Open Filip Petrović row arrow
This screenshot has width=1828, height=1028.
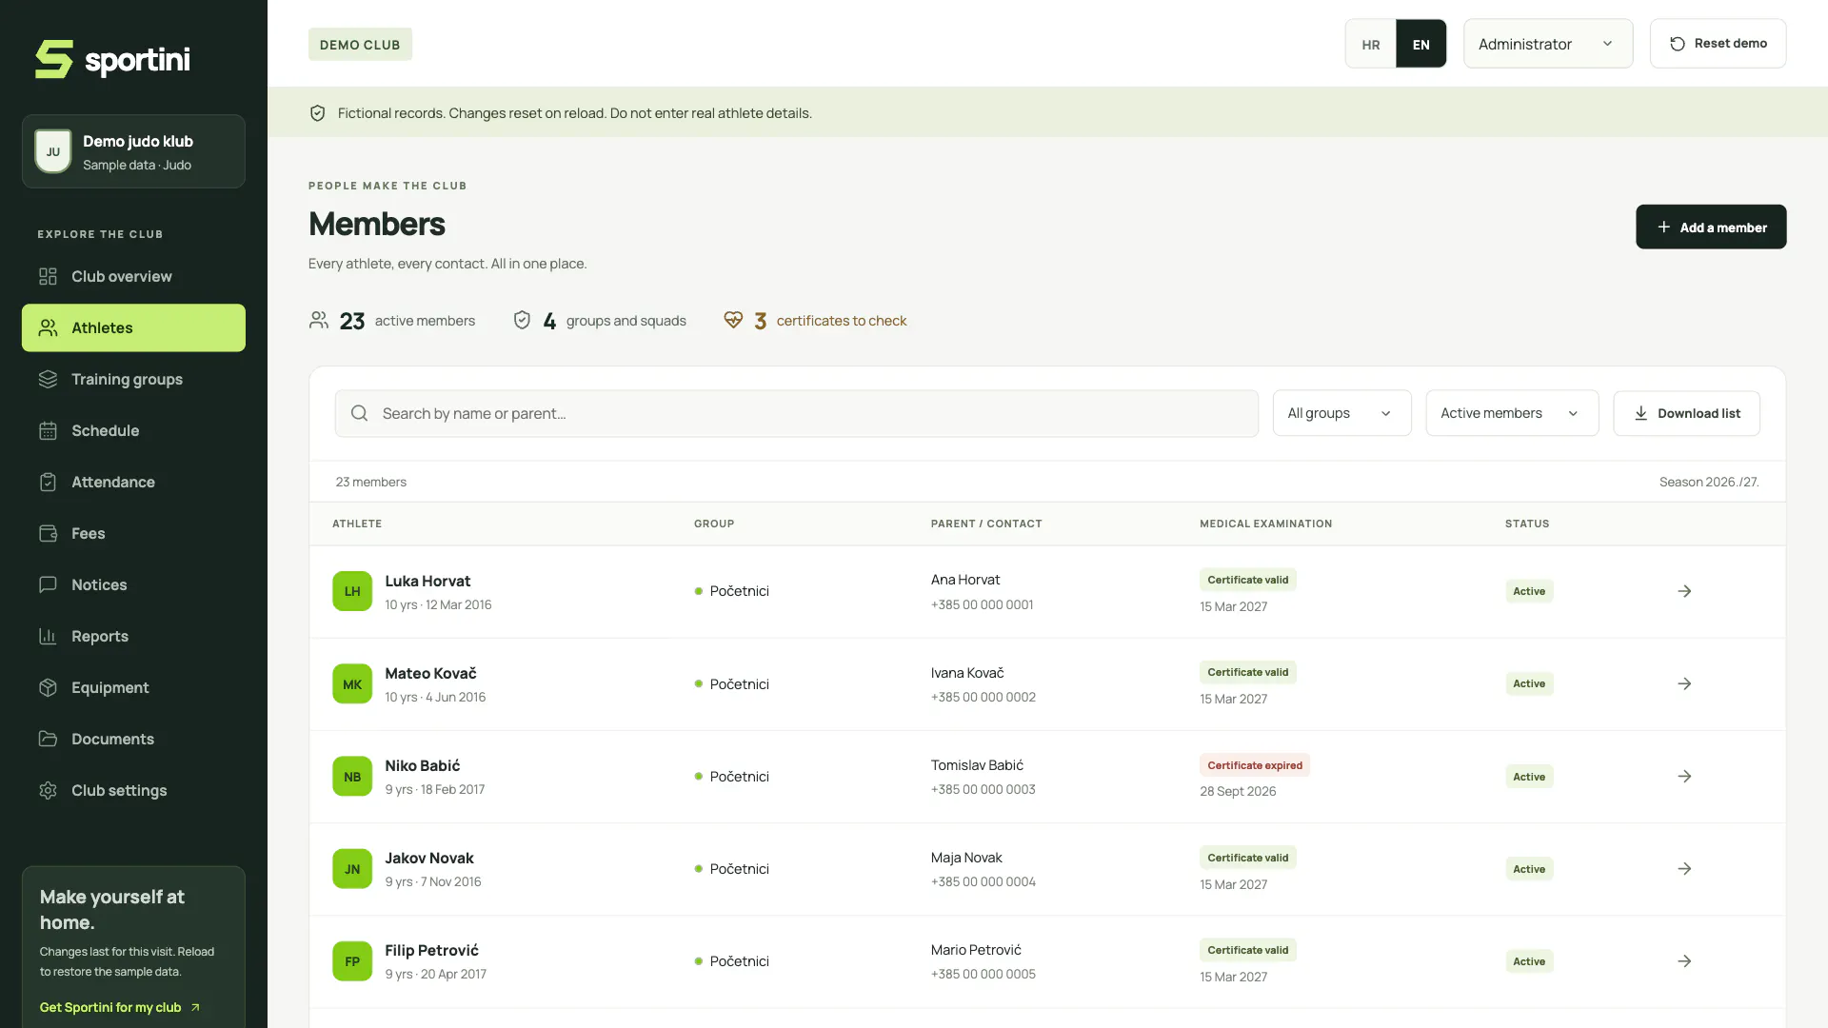point(1684,960)
